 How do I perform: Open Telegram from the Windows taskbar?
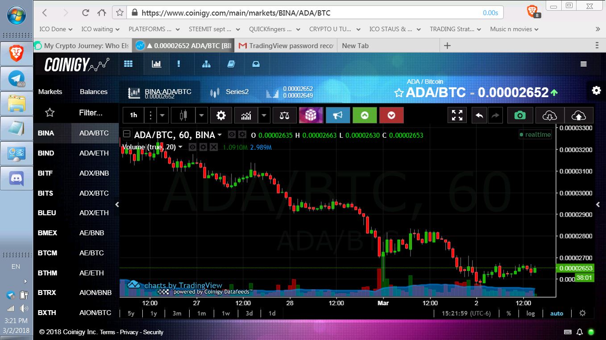click(x=17, y=79)
